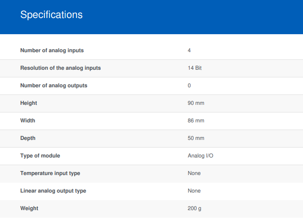Select the Number of analog inputs label

(x=52, y=50)
